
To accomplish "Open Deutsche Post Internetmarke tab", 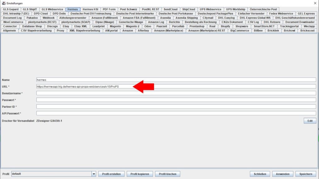I will tap(135, 14).
